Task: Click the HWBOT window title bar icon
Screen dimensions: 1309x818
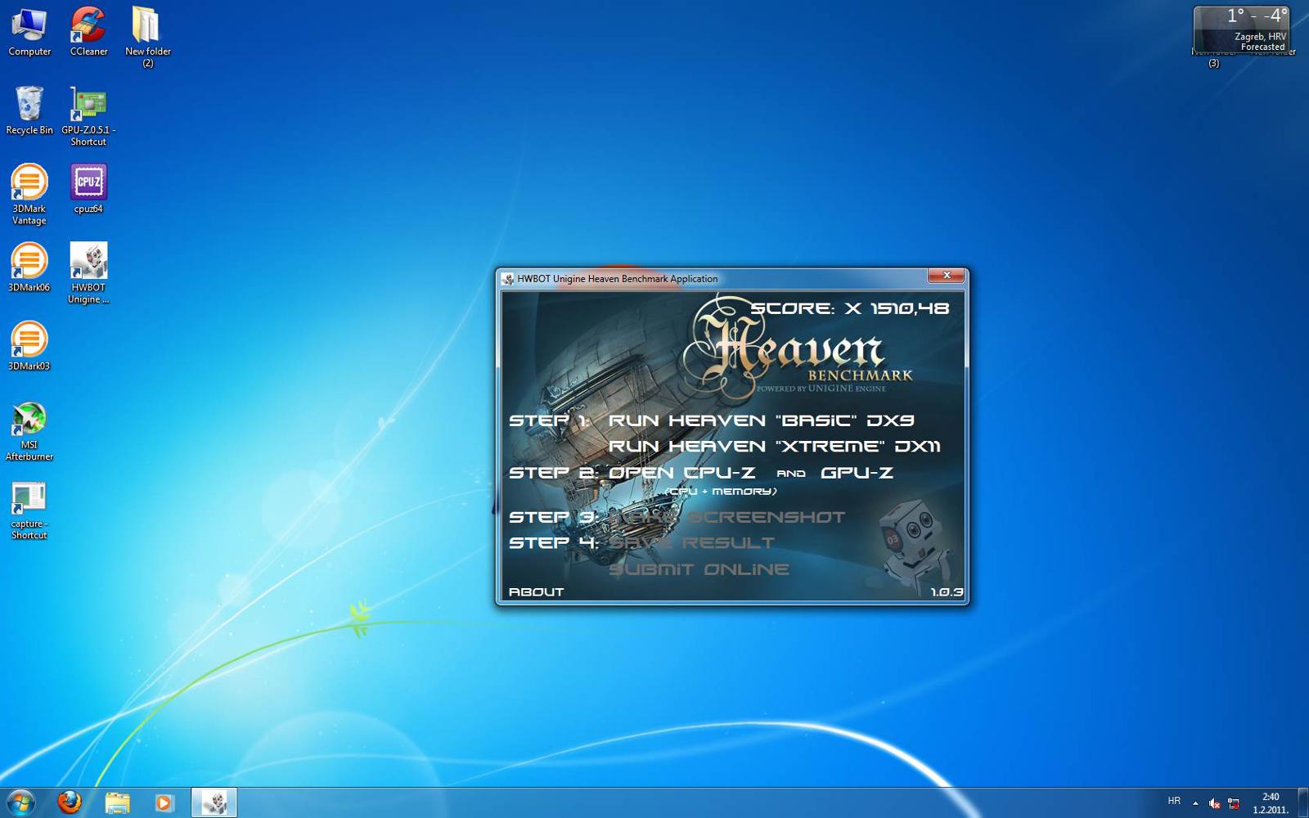Action: (x=508, y=279)
